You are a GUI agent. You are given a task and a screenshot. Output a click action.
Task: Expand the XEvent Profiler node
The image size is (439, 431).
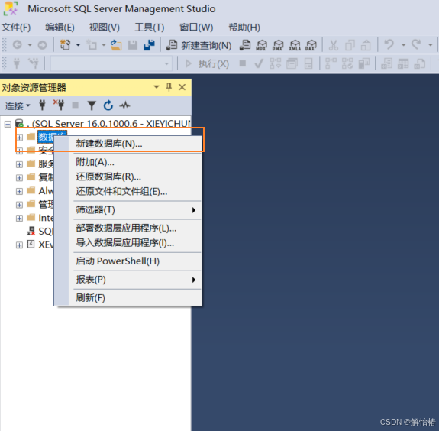pos(19,245)
